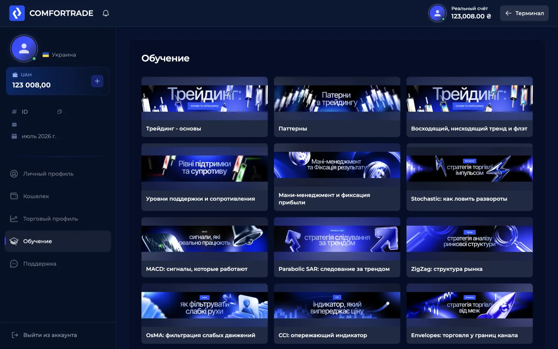Open Паттерны lesson thumbnail
This screenshot has height=349, width=558.
point(337,99)
